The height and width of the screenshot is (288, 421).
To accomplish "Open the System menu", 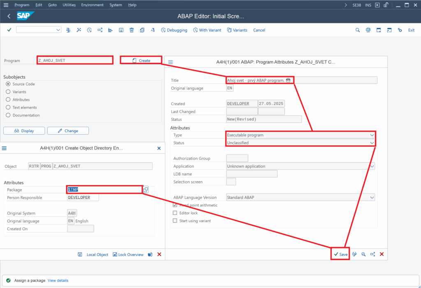I will pos(116,5).
